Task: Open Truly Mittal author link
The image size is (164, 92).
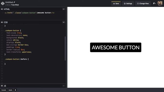Action: pyautogui.click(x=15, y=5)
